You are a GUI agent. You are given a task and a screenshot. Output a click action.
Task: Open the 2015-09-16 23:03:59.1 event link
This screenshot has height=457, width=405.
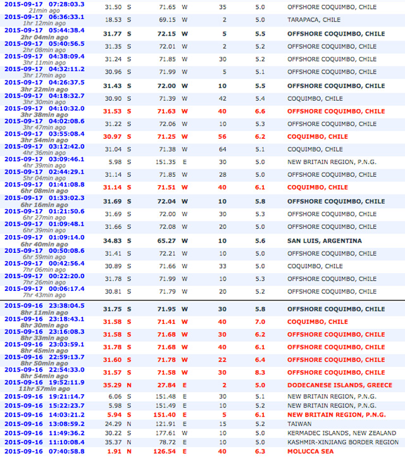click(44, 344)
